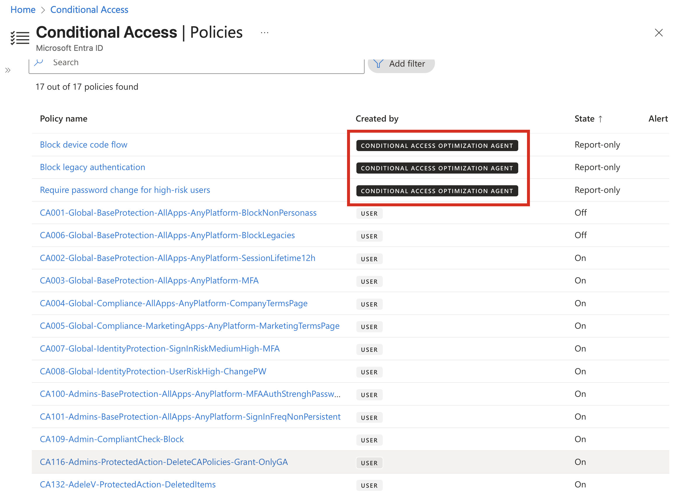Click the State column sort arrow
The image size is (683, 495).
pyautogui.click(x=600, y=119)
